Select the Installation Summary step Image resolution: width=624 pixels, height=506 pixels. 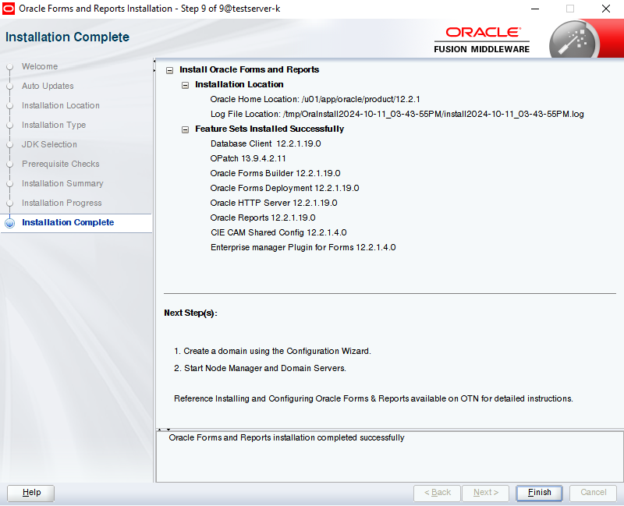(62, 183)
